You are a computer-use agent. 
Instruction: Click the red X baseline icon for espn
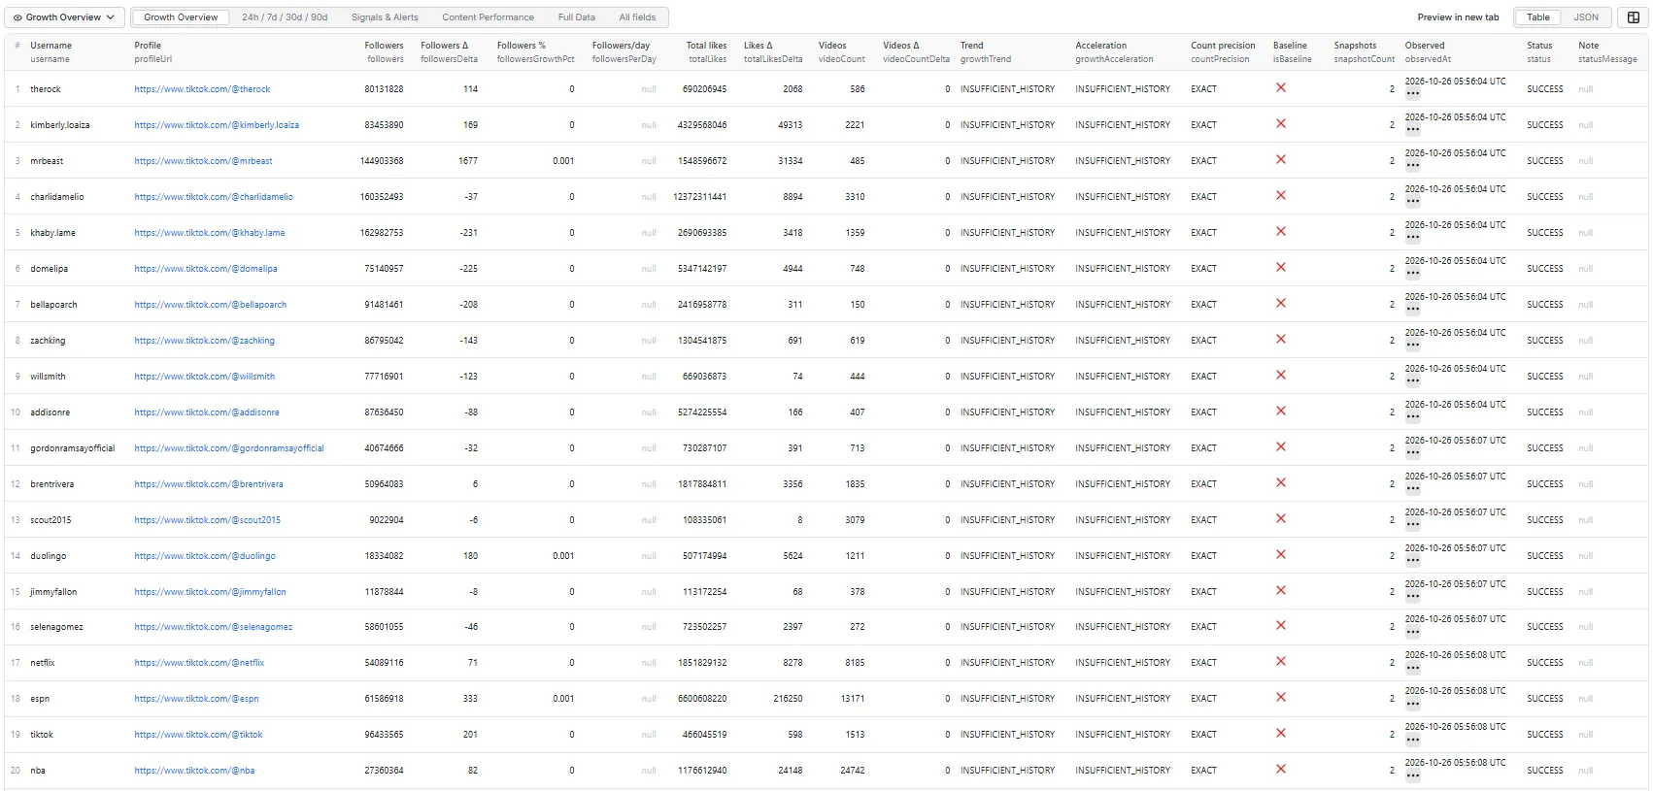click(x=1281, y=697)
